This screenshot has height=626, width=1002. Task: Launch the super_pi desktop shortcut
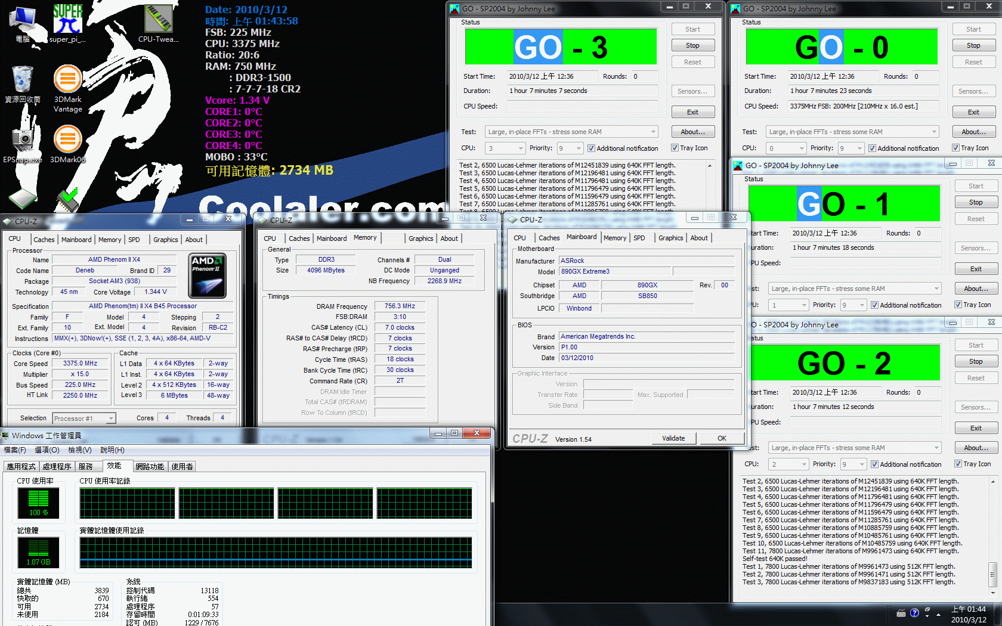(67, 24)
